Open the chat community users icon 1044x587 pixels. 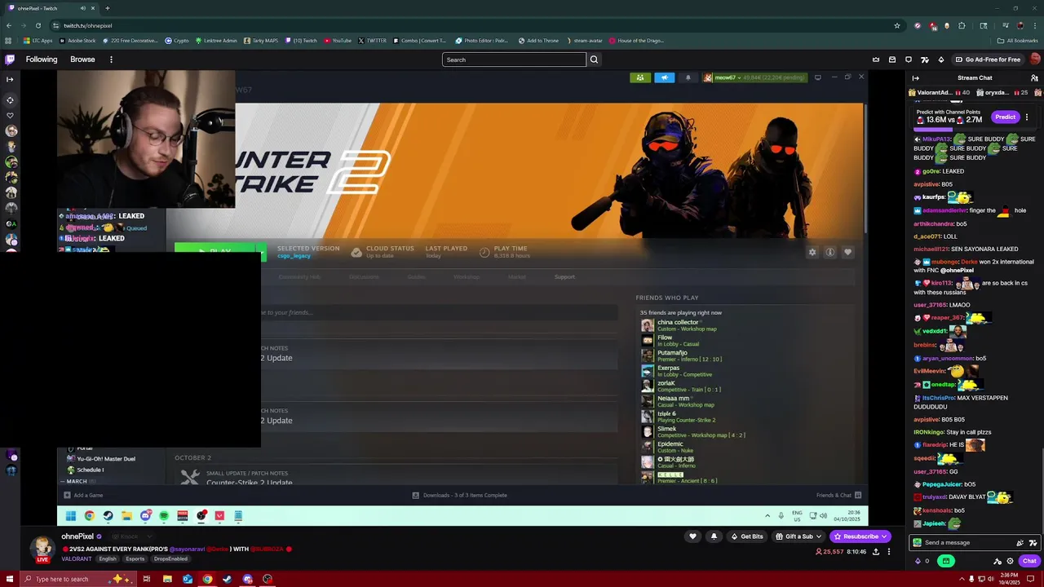(1034, 78)
